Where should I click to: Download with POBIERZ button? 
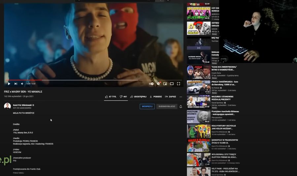pos(156,97)
